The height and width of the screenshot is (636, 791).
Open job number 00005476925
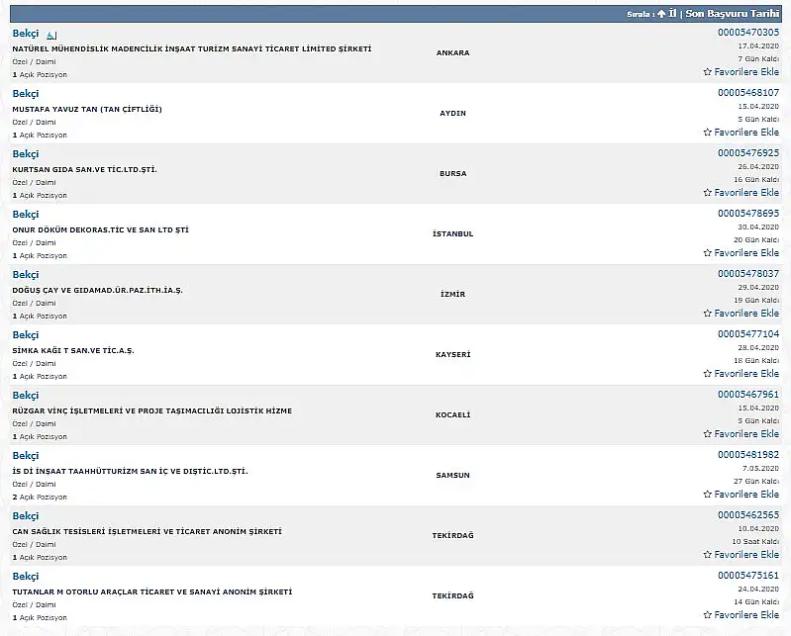748,152
